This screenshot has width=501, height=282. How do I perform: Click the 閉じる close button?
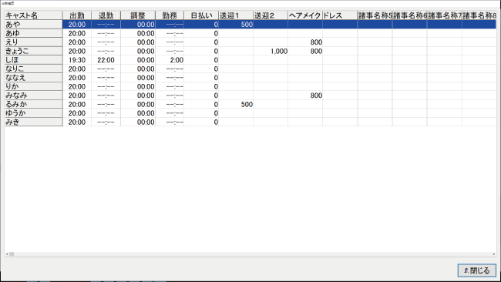click(x=476, y=270)
